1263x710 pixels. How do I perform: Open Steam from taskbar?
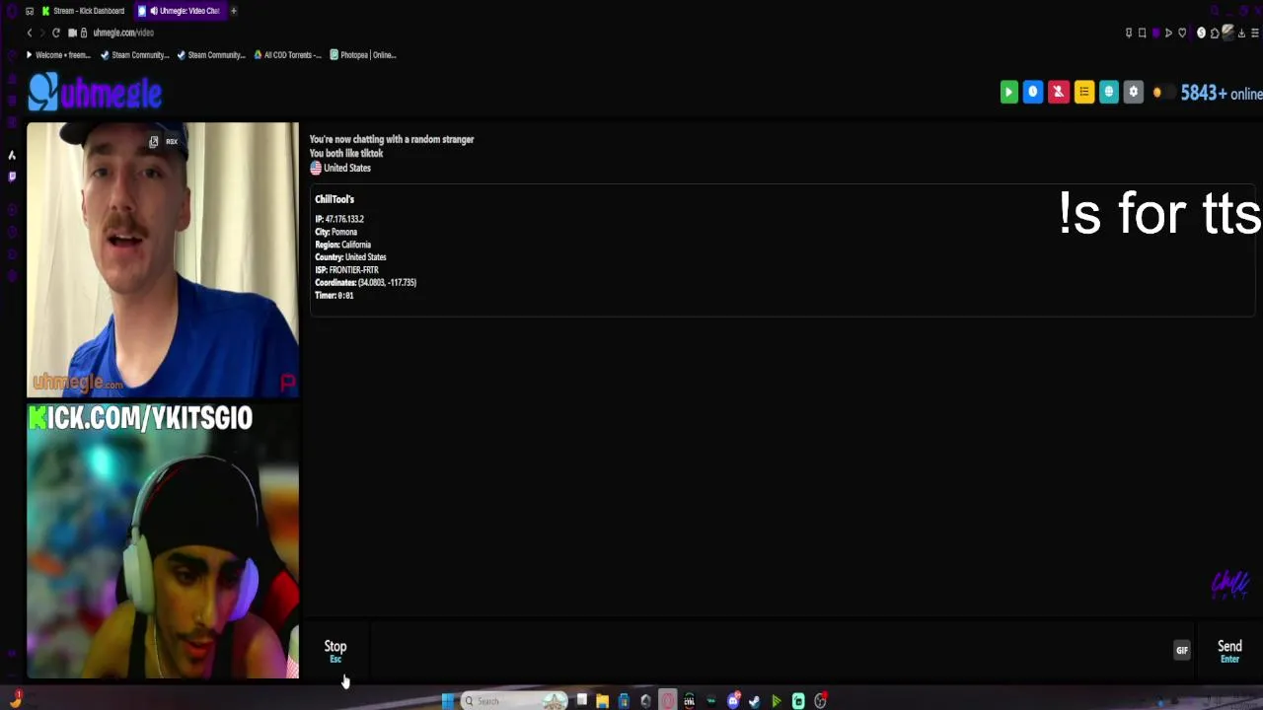(755, 701)
